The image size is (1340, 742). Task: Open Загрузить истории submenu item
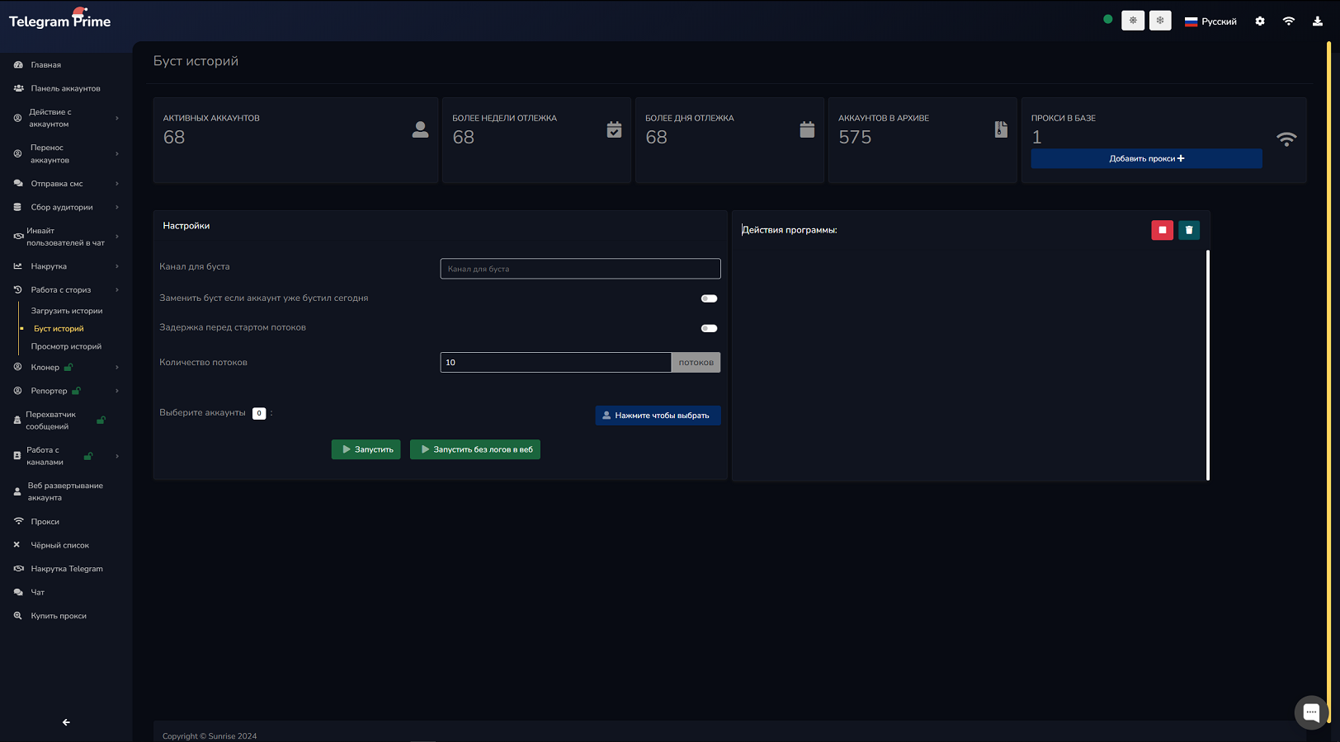(x=67, y=311)
